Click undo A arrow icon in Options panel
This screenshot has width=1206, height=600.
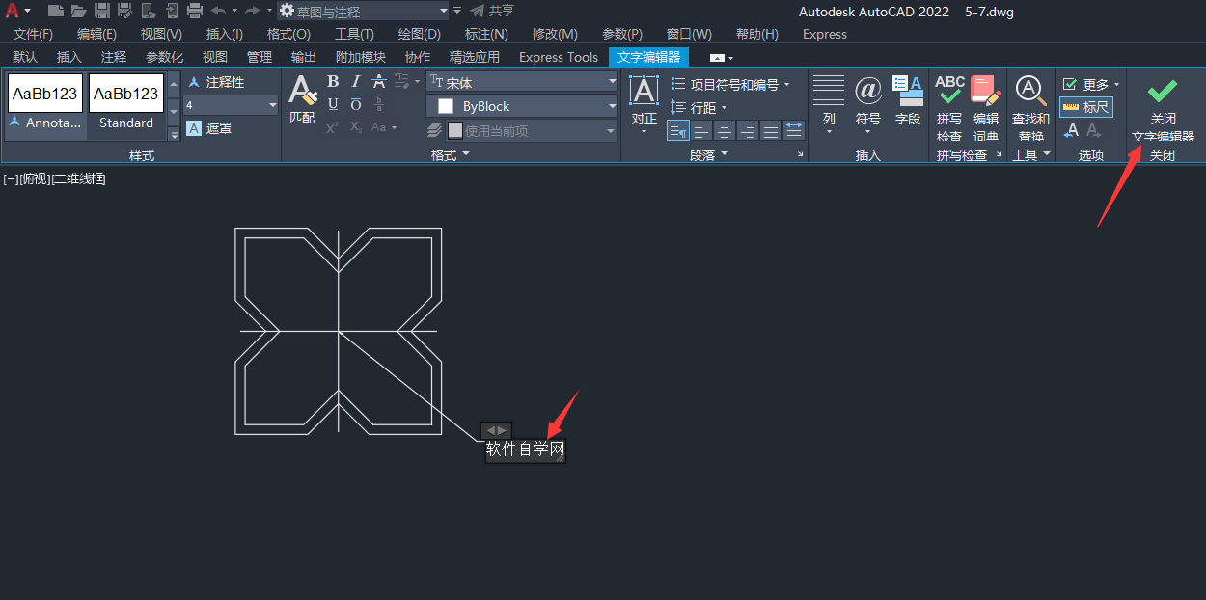coord(1070,129)
